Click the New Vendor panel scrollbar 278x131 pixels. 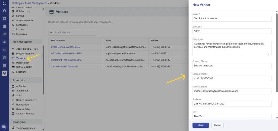[277, 52]
